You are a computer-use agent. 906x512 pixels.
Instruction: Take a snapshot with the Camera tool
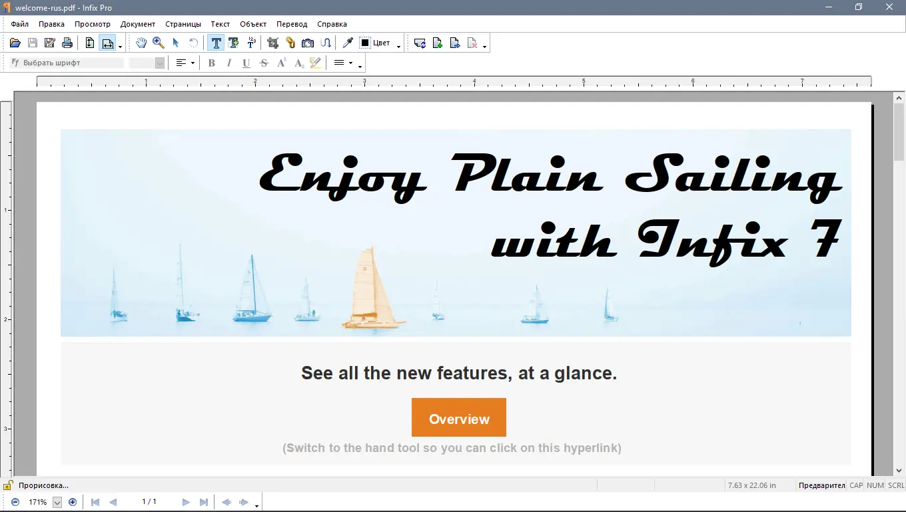click(307, 43)
